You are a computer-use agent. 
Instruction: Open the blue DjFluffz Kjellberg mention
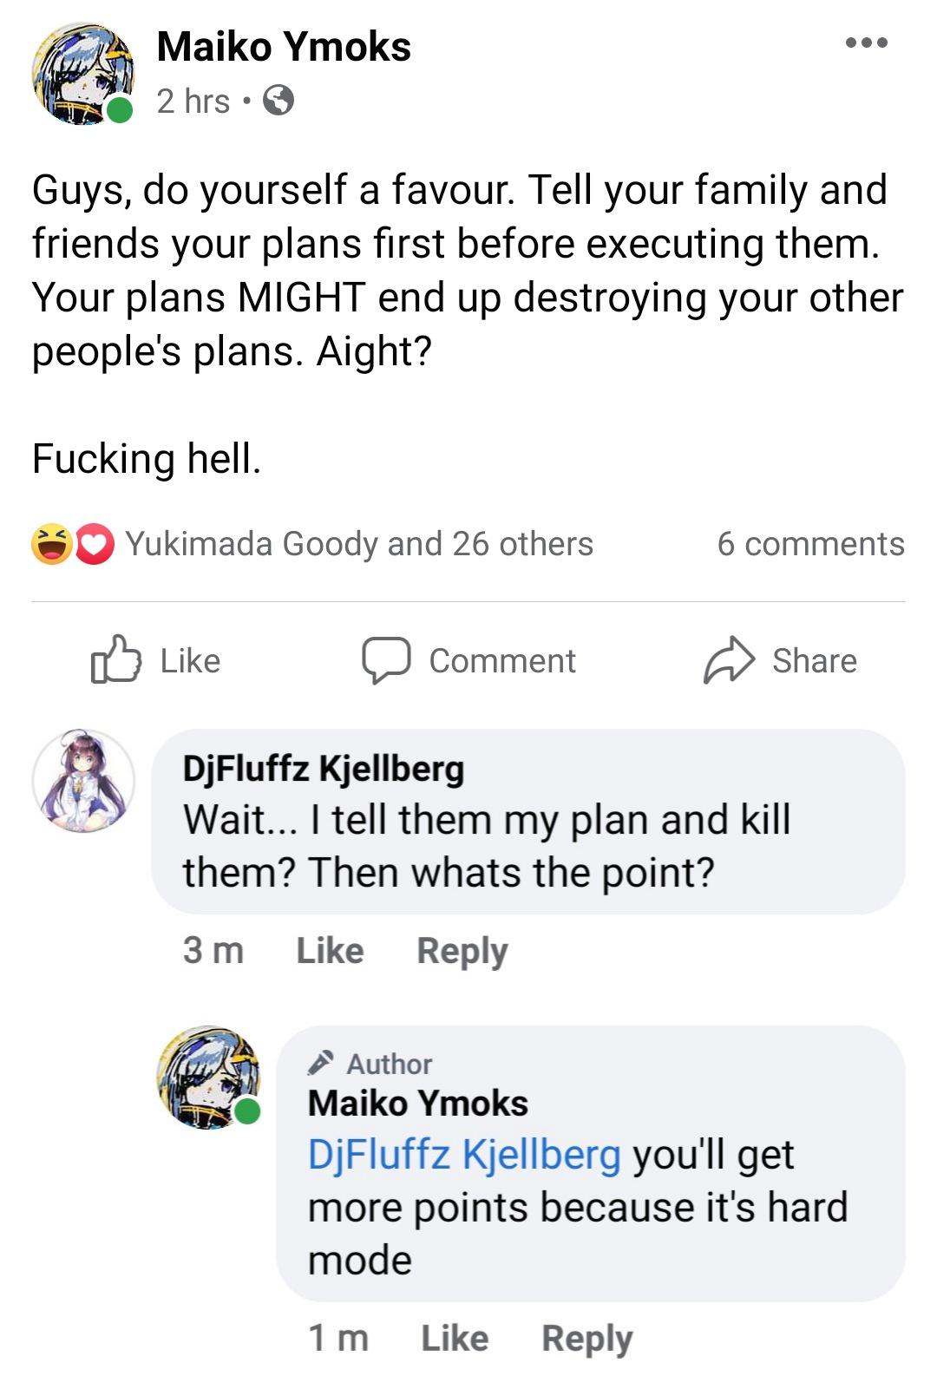click(464, 1155)
